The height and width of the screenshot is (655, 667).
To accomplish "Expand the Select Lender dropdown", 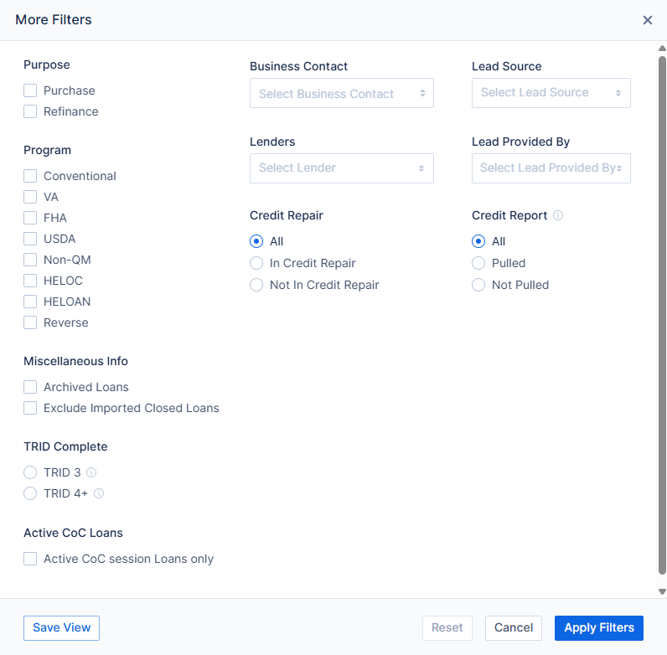I will pyautogui.click(x=342, y=168).
